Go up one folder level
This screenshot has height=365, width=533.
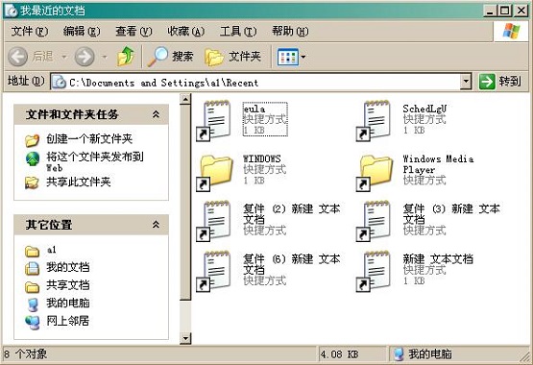pos(126,57)
